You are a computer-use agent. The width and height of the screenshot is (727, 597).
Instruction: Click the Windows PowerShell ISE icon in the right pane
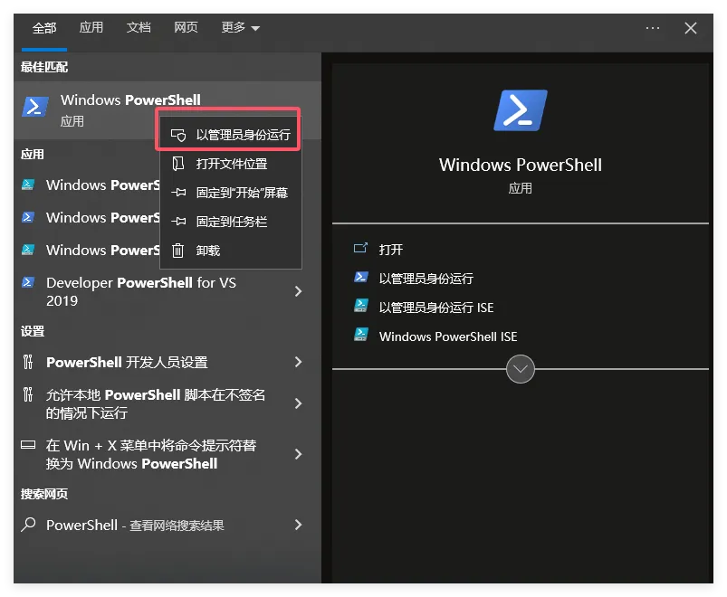point(361,336)
